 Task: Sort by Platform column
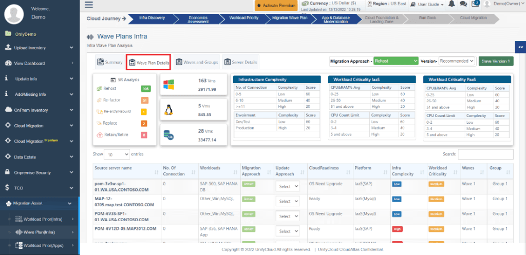pyautogui.click(x=385, y=172)
